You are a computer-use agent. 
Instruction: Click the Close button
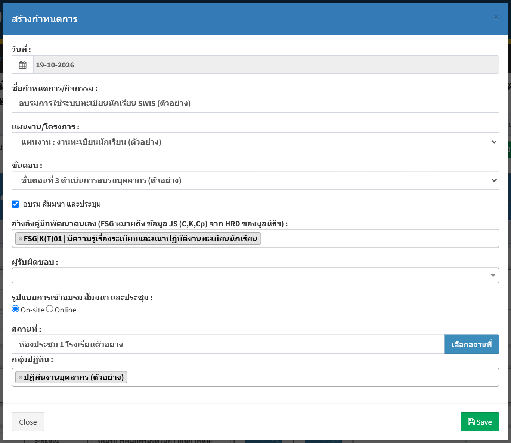coord(28,422)
